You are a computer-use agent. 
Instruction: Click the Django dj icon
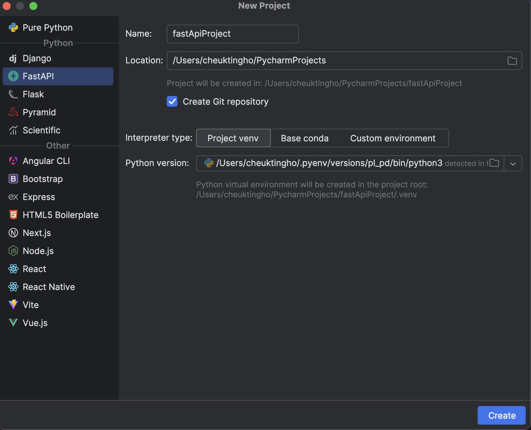coord(13,58)
